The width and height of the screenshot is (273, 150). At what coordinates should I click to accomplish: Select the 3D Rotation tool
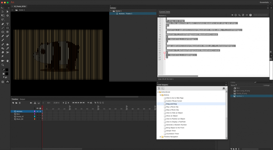7,16
